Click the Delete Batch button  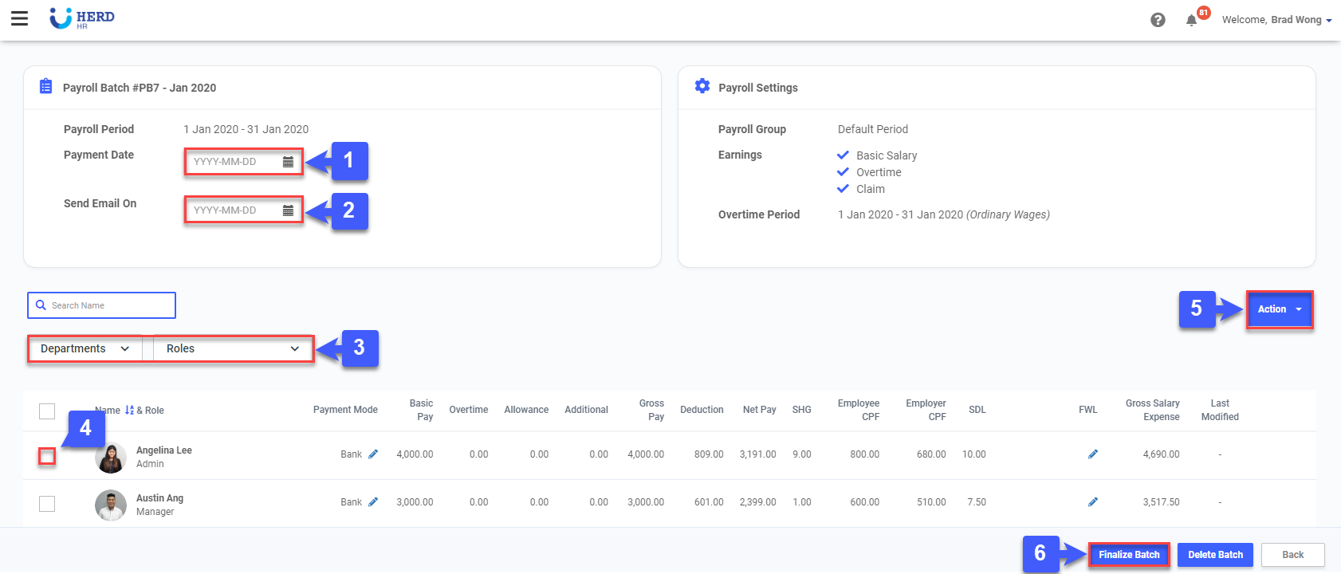(x=1215, y=555)
